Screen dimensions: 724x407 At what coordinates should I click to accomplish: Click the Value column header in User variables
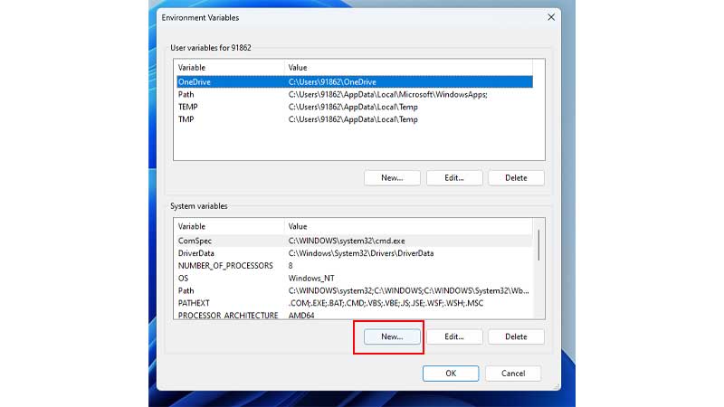coord(408,67)
